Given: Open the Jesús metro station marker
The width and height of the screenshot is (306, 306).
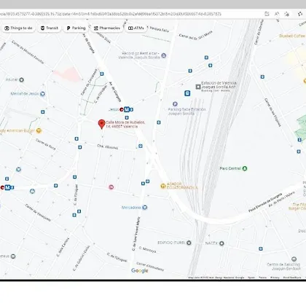Looking at the screenshot, I should pyautogui.click(x=127, y=109).
